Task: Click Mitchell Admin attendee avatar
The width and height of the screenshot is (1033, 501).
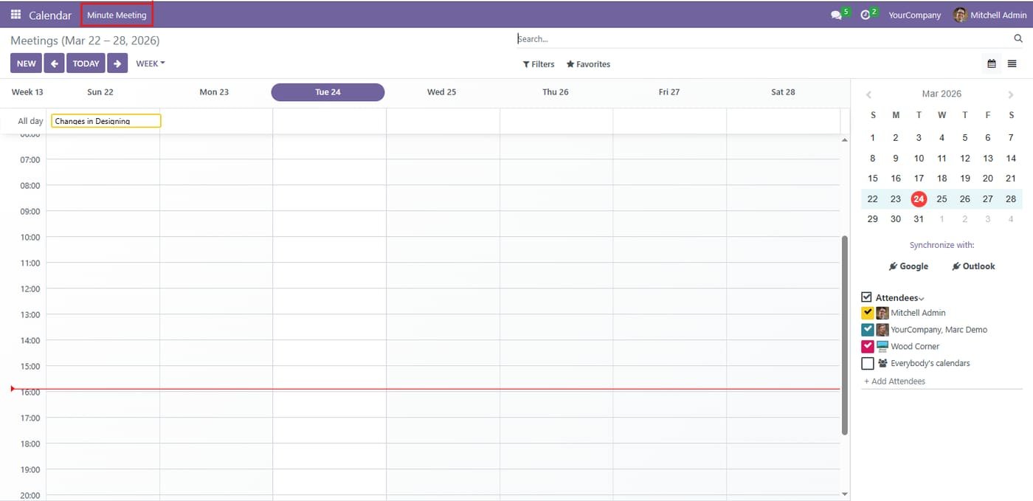Action: pos(882,313)
